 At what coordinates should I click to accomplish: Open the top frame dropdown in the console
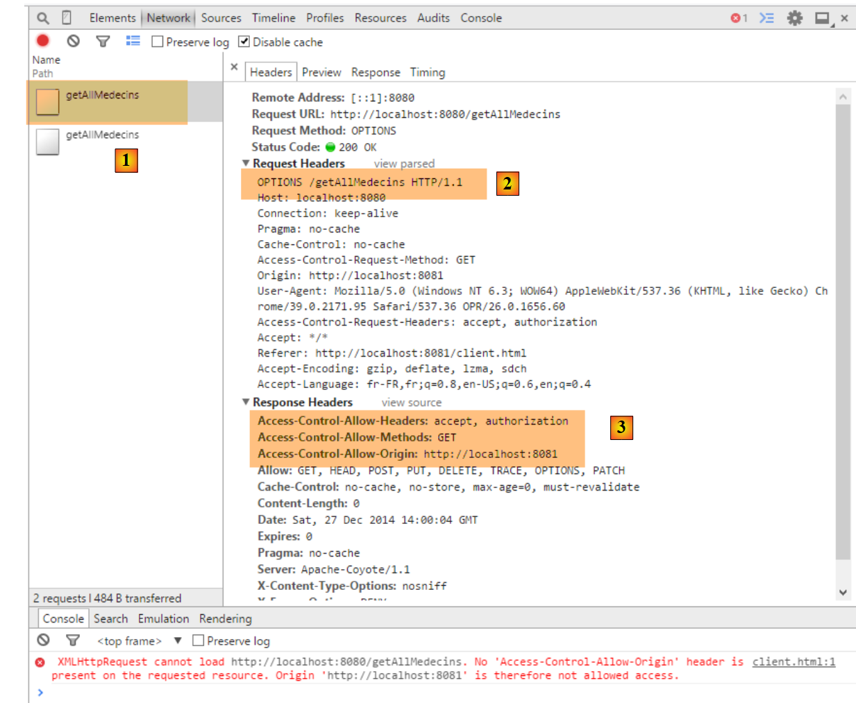[178, 641]
